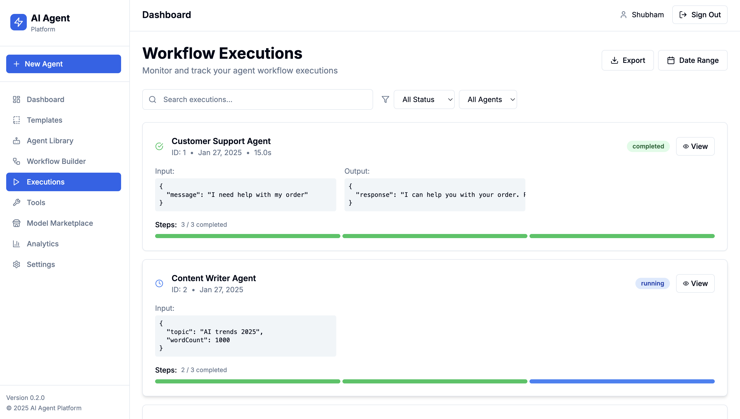Viewport: 740px width, 419px height.
Task: Click the blue running step progress bar
Action: [622, 382]
